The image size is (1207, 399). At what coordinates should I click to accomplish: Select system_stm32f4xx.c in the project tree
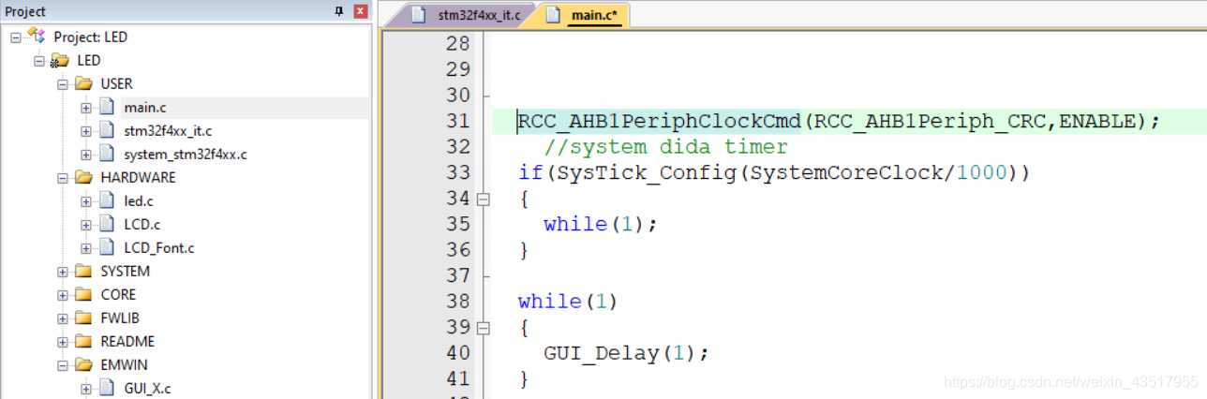[186, 154]
